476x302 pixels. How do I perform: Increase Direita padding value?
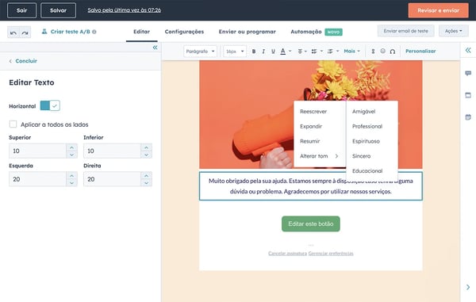tap(146, 175)
